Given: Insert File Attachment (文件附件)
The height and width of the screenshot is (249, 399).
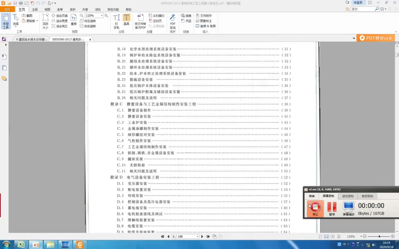Looking at the screenshot, I should tap(204, 16).
